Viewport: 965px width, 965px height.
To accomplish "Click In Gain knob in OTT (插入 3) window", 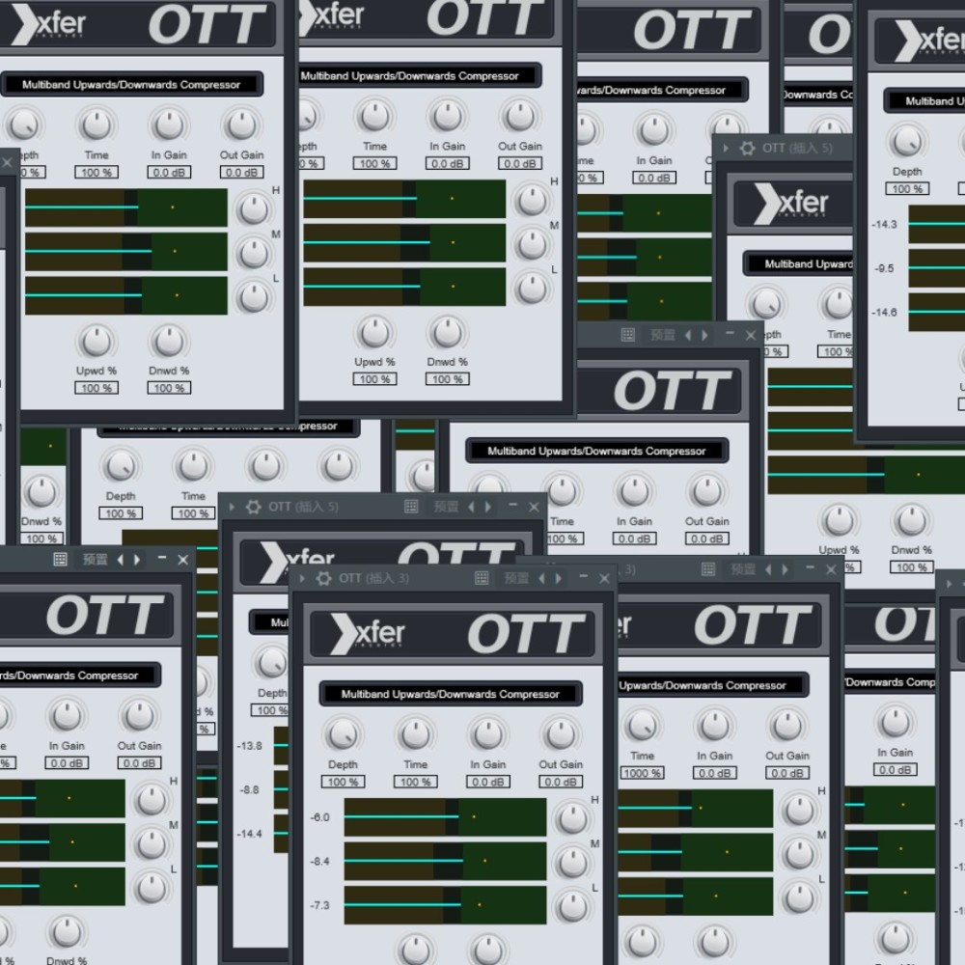I will pyautogui.click(x=488, y=734).
